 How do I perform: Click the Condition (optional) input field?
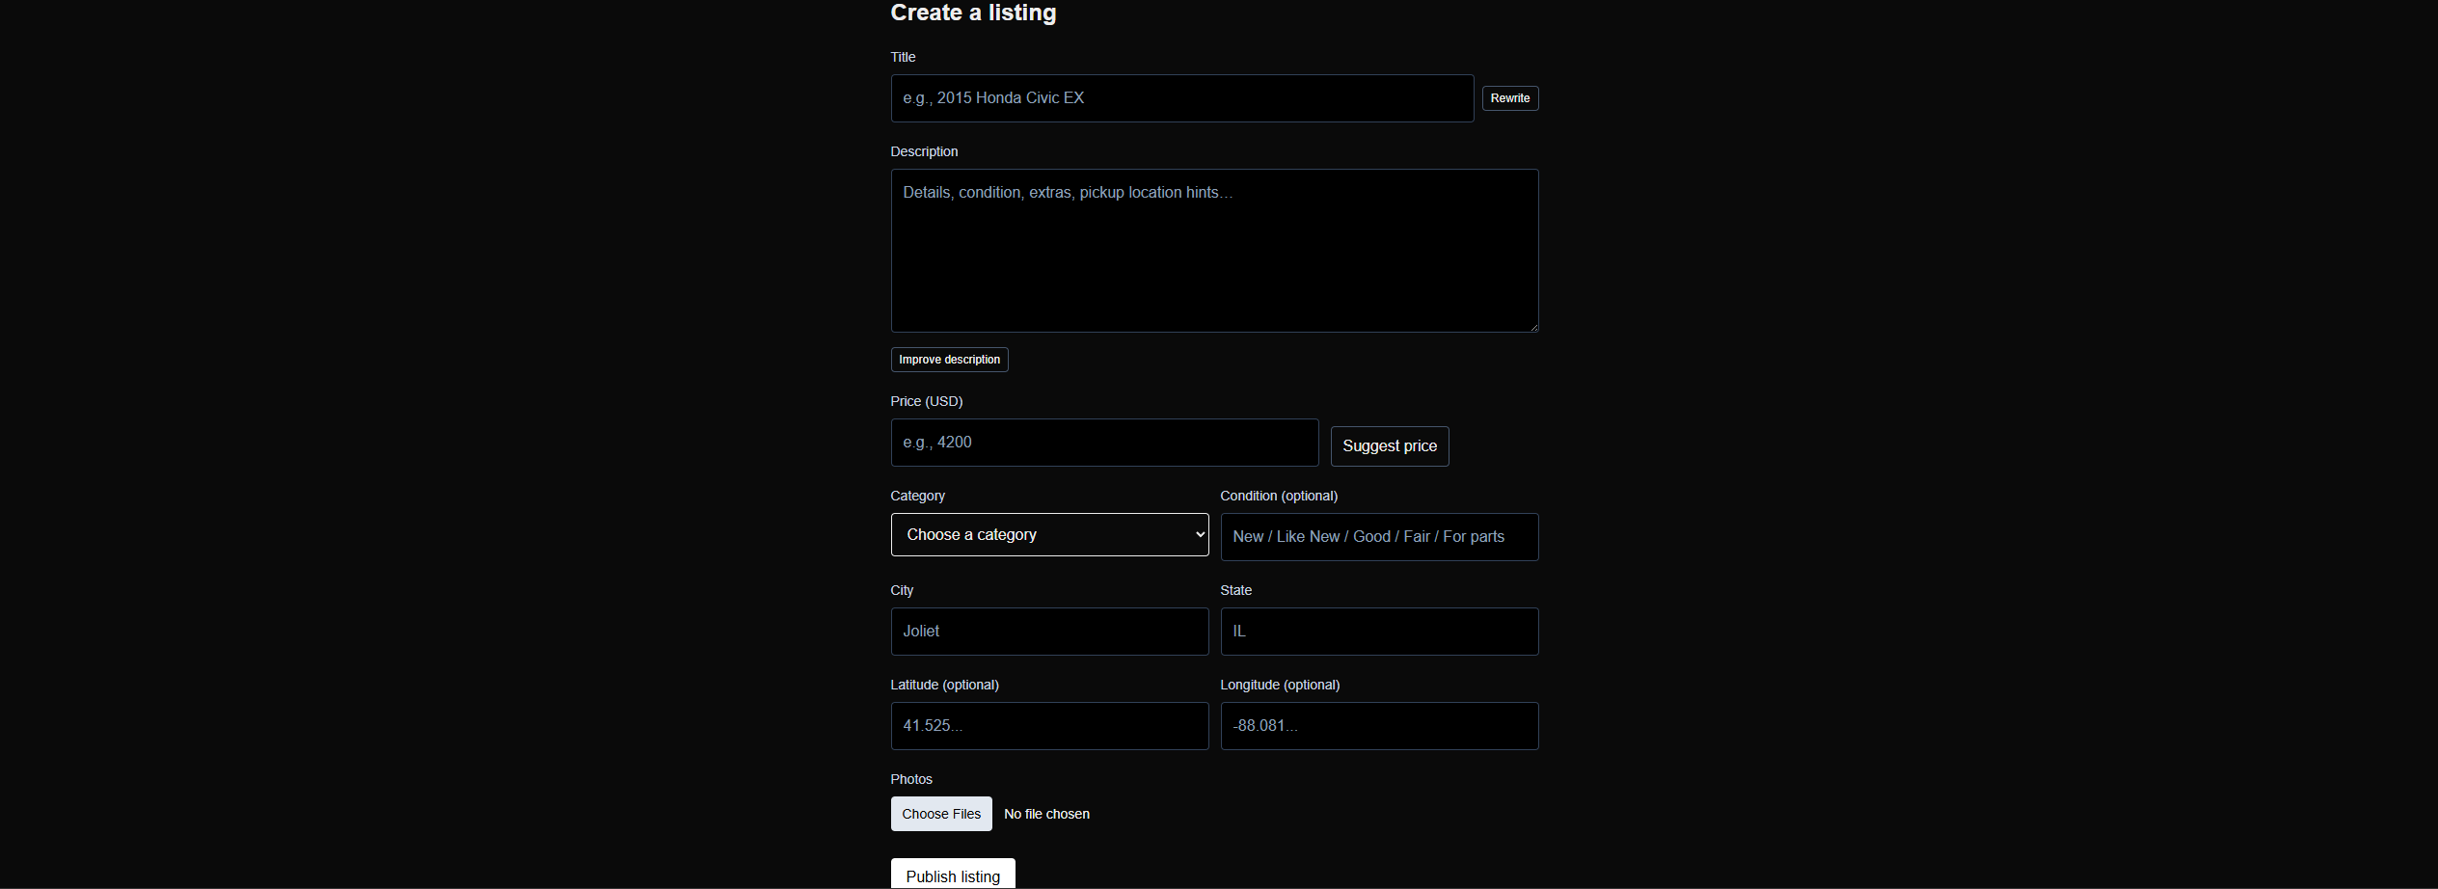coord(1379,537)
